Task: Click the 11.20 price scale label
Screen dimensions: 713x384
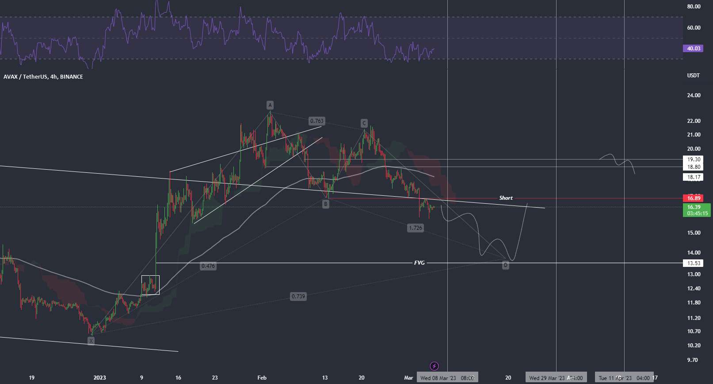Action: pos(694,318)
